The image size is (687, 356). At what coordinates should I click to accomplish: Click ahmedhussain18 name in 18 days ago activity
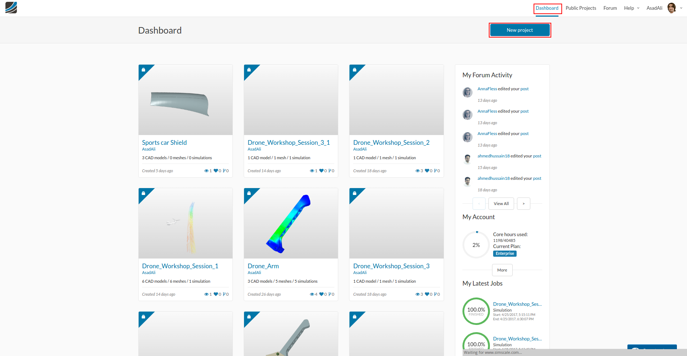point(493,178)
